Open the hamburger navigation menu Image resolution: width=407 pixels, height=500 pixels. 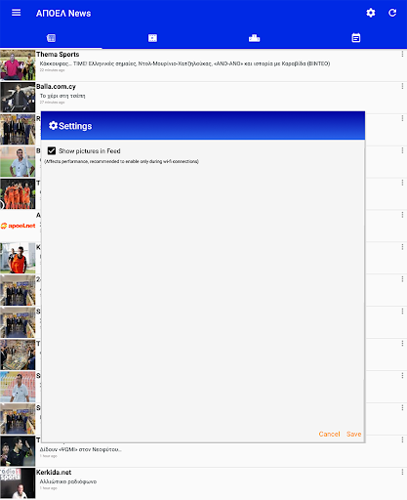pos(16,13)
